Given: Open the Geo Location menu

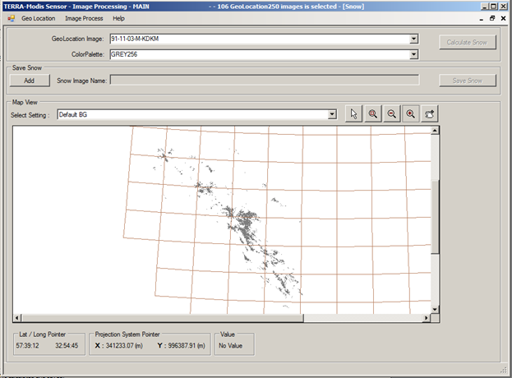Looking at the screenshot, I should click(x=38, y=18).
